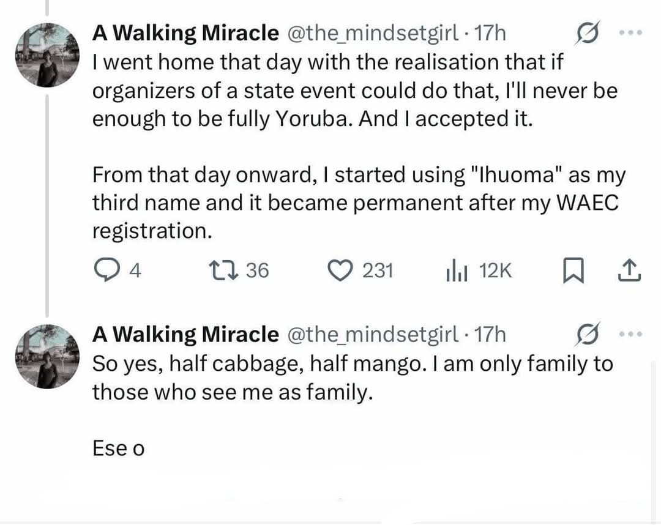Open more options on second tweet
Viewport: 661px width, 525px height.
click(x=630, y=334)
